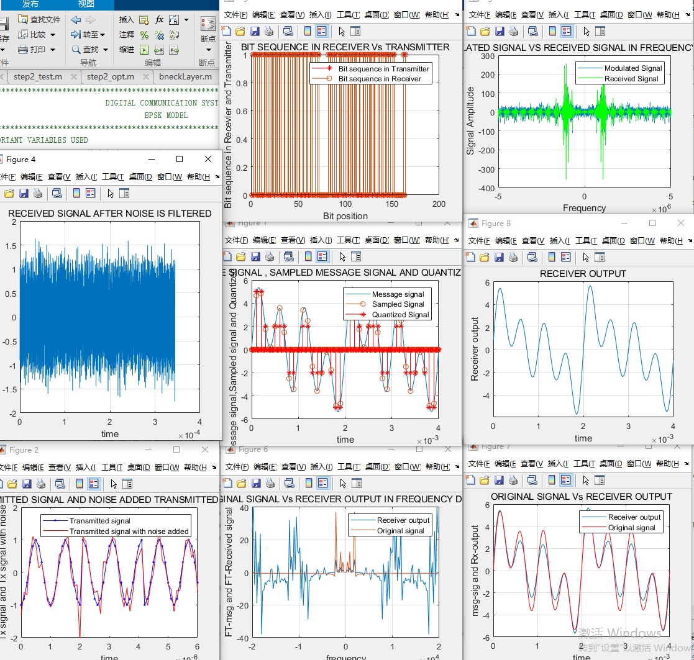
Task: Click Open File icon in Figure 4 toolbar
Action: 9,193
